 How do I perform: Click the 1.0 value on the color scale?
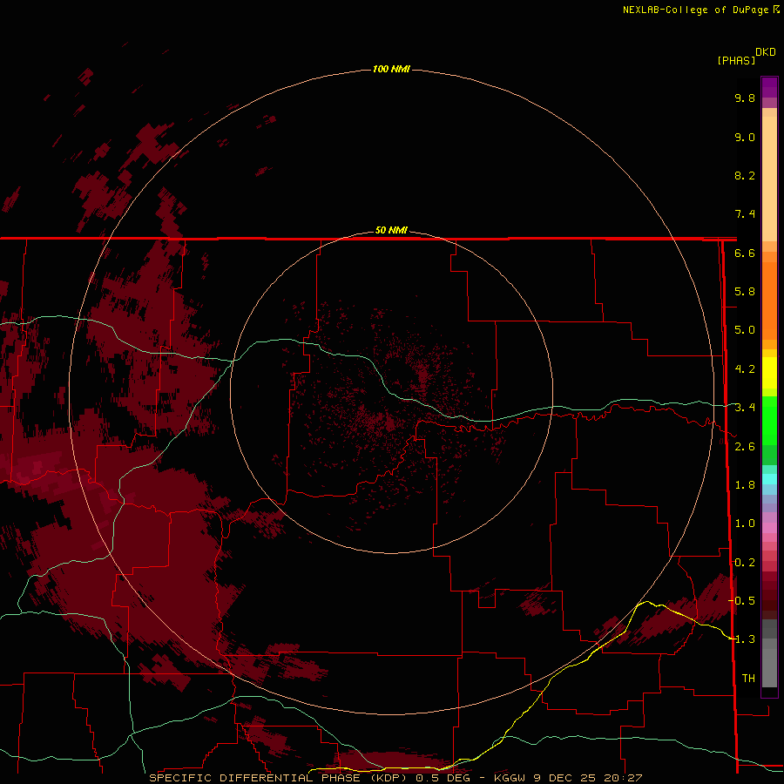tap(745, 524)
